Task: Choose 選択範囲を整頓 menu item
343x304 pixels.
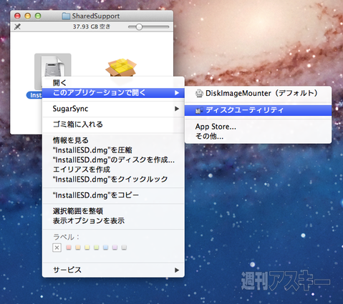Action: tap(113, 211)
